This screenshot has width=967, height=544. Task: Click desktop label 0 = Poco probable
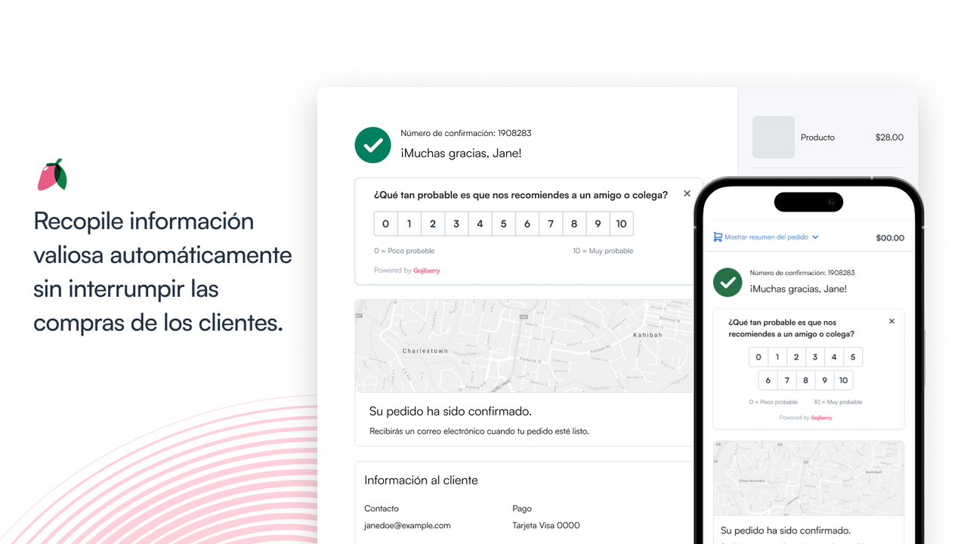click(404, 251)
